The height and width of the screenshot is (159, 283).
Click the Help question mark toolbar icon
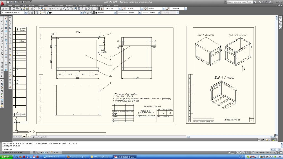pos(97,9)
